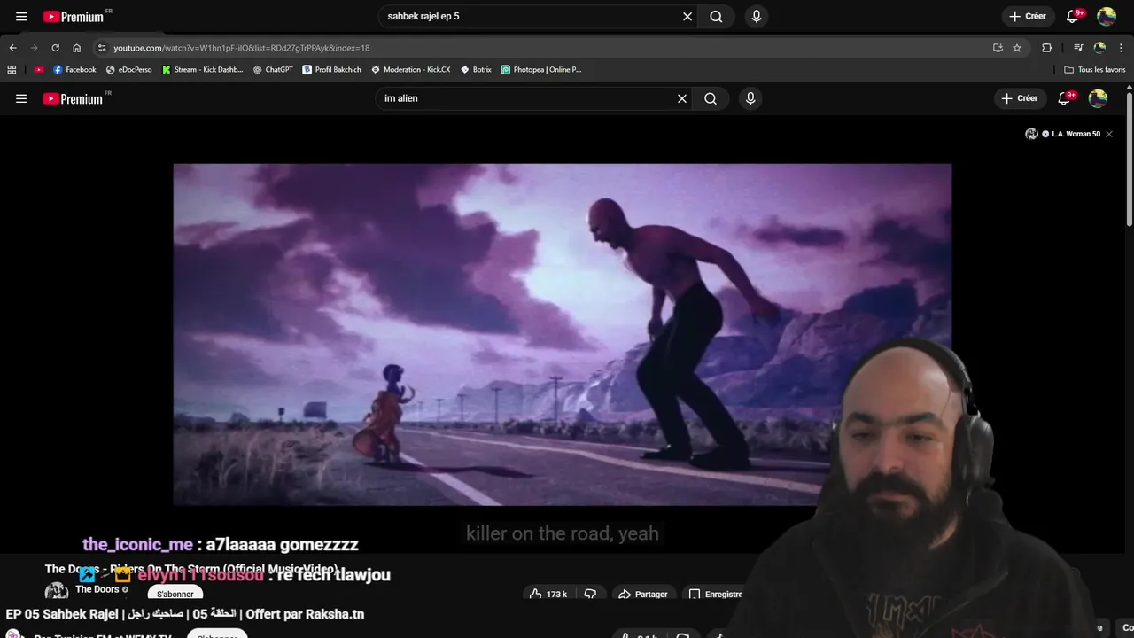
Task: Open the account avatar in the top YouTube header
Action: point(1107,16)
